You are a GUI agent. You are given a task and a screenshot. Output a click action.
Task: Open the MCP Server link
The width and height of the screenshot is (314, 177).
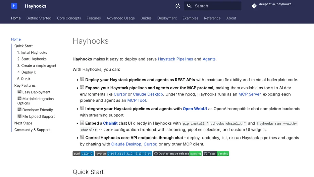click(250, 94)
